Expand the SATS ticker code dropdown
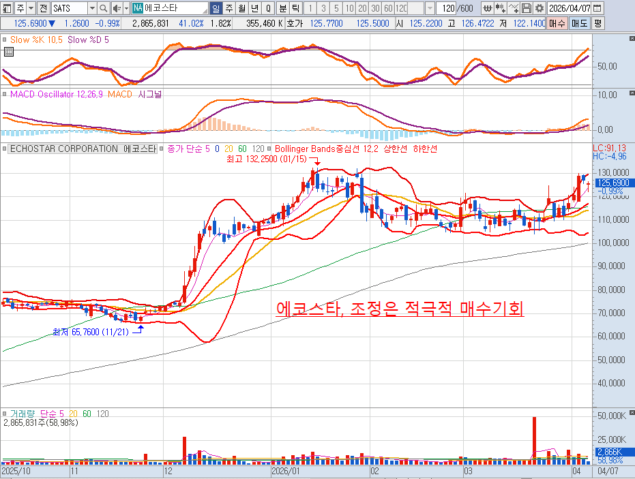The image size is (635, 479). 92,8
